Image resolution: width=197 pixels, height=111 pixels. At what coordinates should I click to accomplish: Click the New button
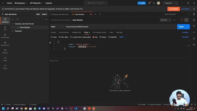38,14
